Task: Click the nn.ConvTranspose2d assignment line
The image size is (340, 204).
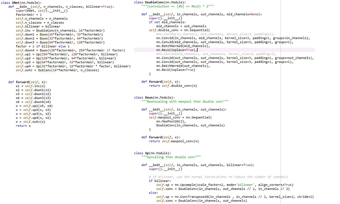Action: point(234,197)
